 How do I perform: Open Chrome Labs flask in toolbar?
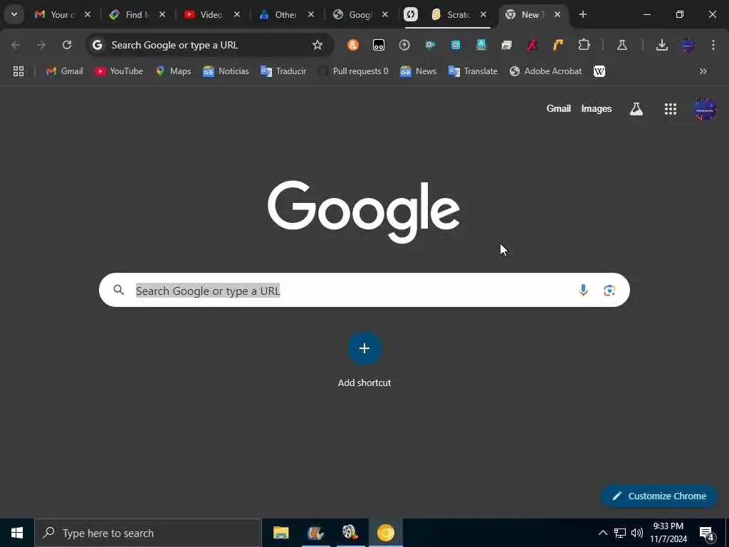[x=622, y=45]
